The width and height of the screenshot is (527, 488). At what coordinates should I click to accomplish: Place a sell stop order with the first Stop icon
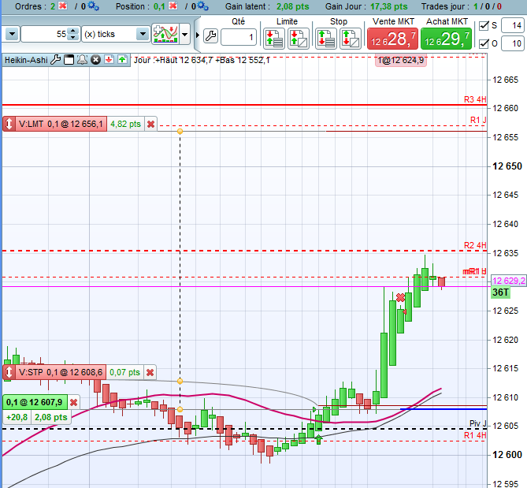[x=325, y=39]
